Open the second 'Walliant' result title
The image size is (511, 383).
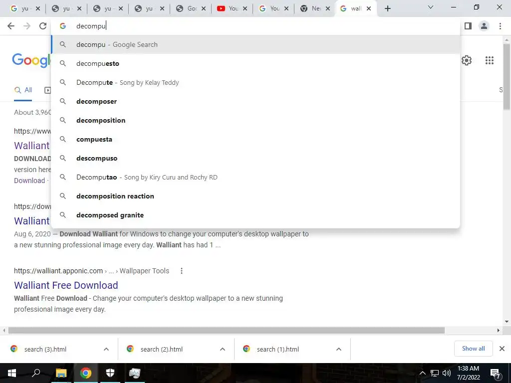pos(32,221)
